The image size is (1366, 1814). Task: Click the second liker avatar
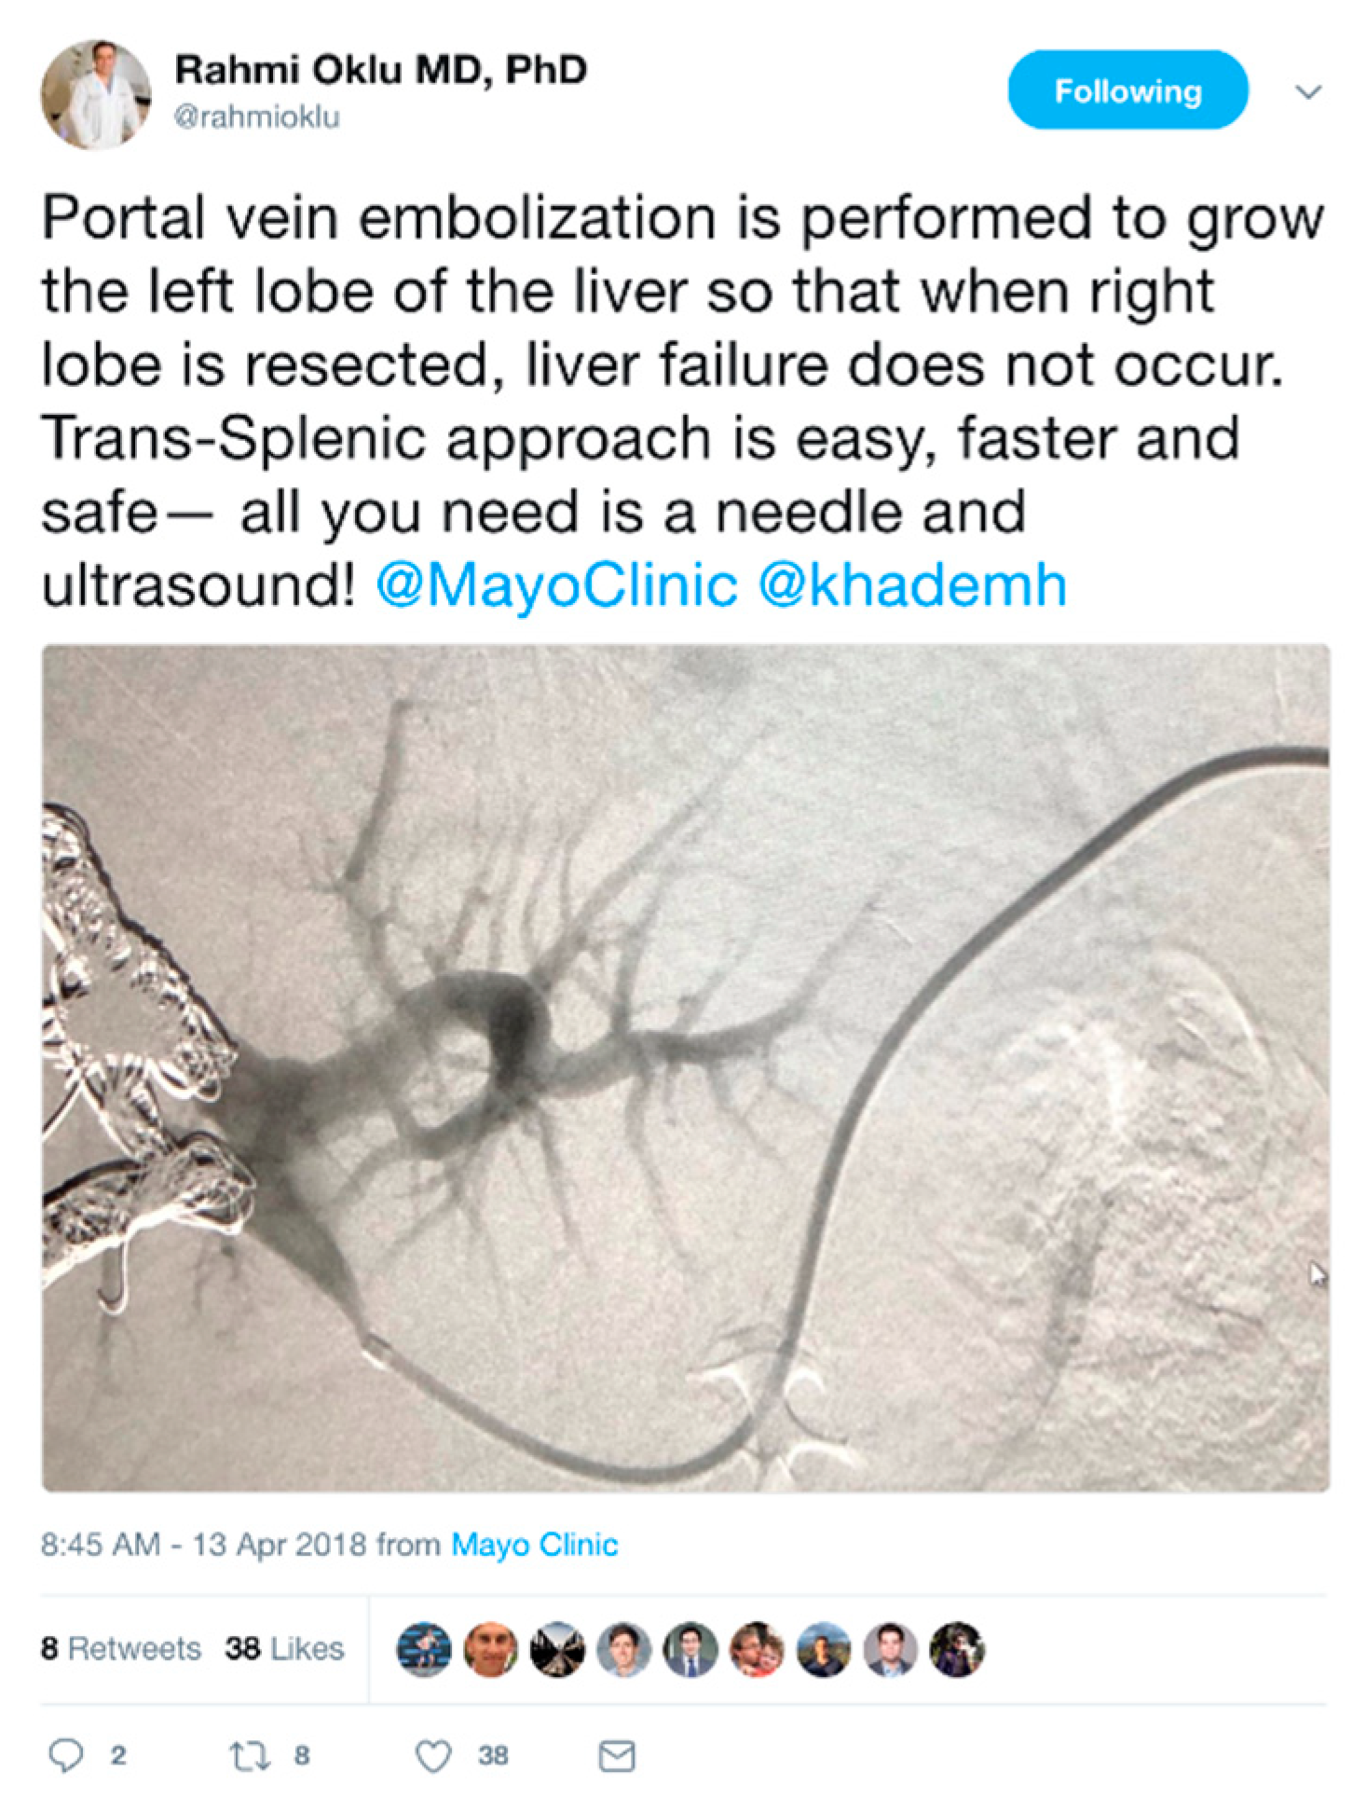490,1649
